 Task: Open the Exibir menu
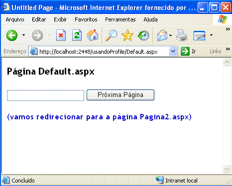[x=60, y=19]
